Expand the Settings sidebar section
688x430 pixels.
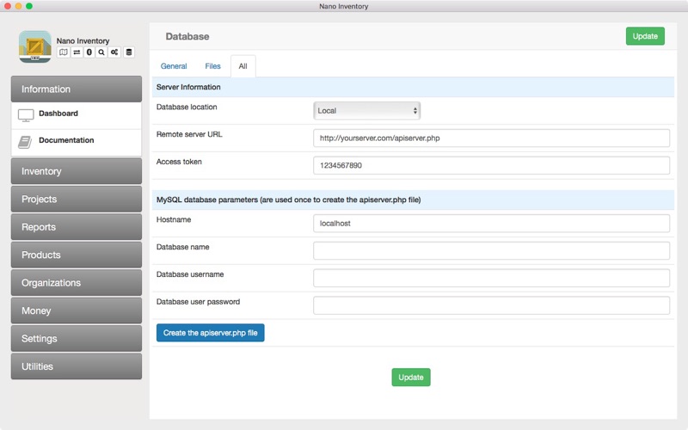click(76, 339)
